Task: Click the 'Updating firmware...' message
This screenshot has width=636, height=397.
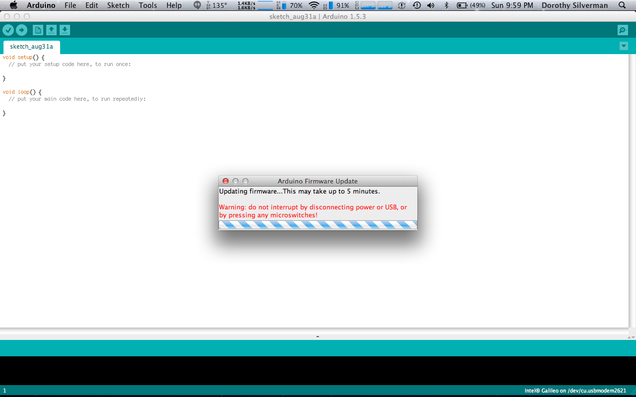Action: tap(300, 191)
